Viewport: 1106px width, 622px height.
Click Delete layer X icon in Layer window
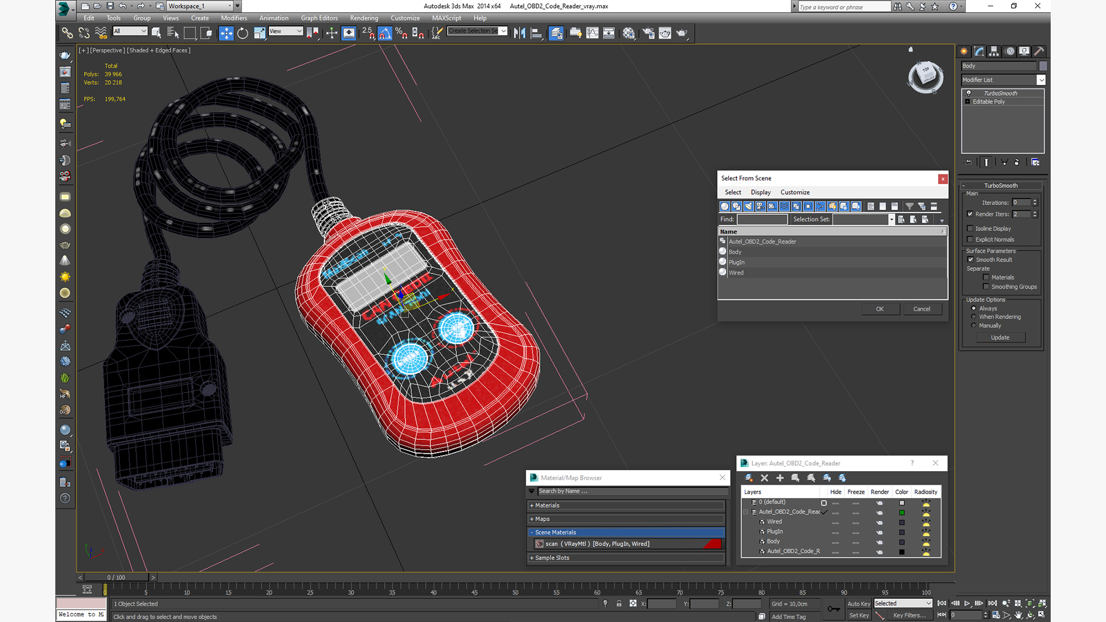coord(764,478)
